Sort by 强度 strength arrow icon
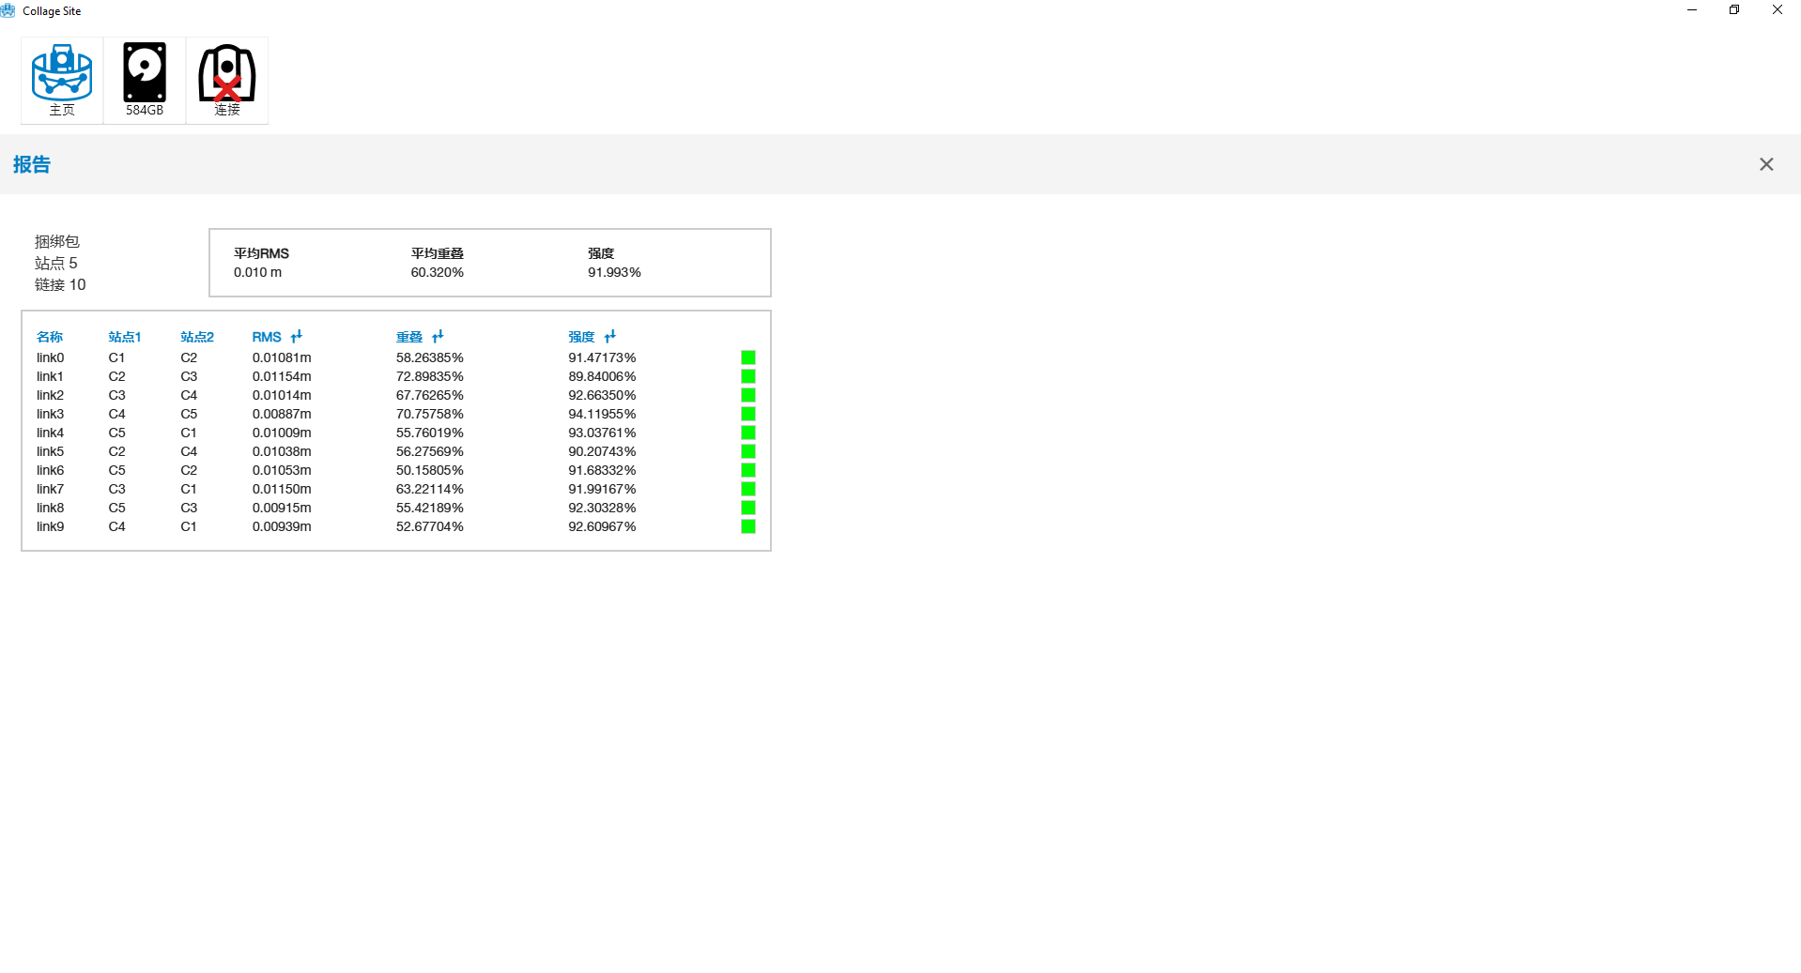 (610, 336)
